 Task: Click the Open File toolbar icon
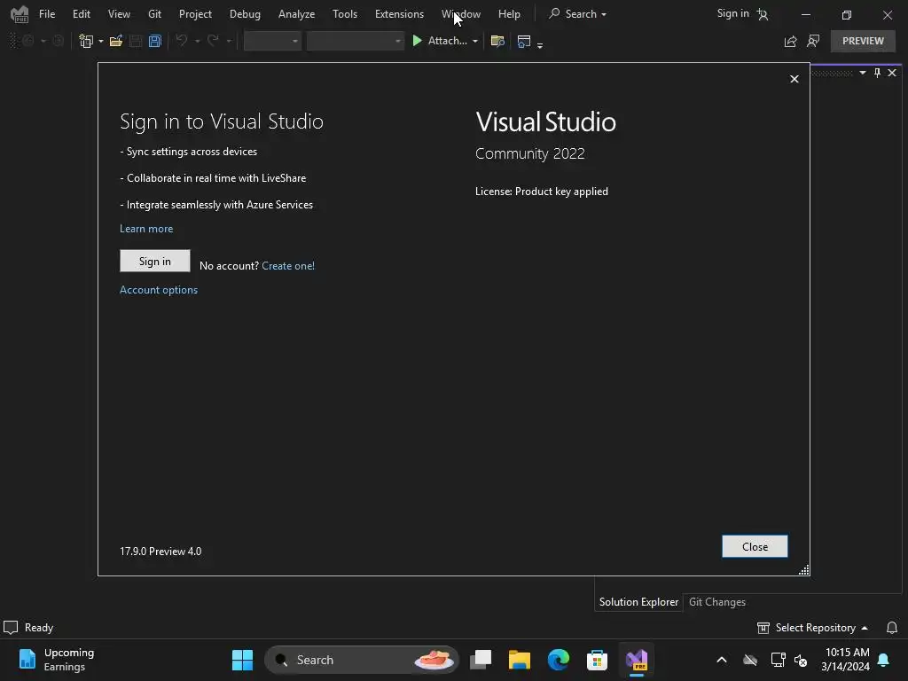pos(116,41)
